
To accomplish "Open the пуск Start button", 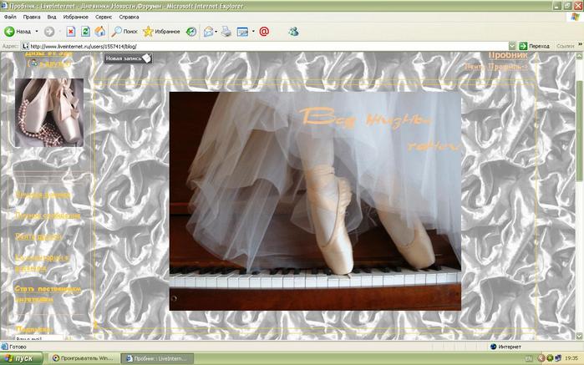I will click(x=22, y=358).
